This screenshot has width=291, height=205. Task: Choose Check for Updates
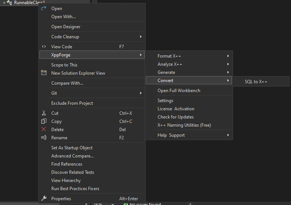pyautogui.click(x=189, y=117)
